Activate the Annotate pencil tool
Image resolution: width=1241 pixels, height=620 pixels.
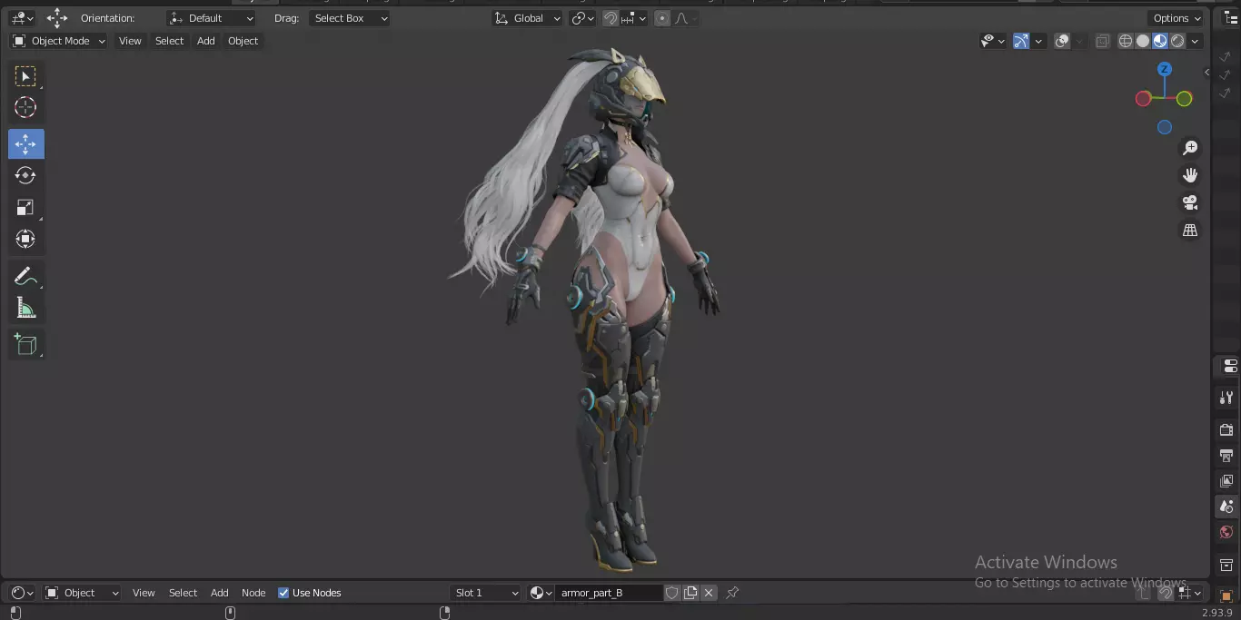pyautogui.click(x=25, y=277)
